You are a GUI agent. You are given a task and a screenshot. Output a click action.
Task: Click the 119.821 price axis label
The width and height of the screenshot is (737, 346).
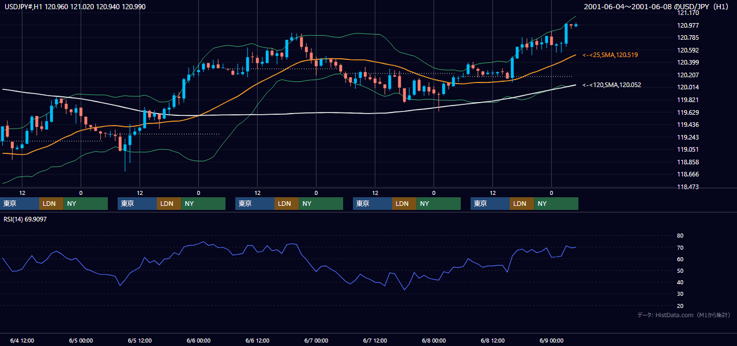coord(689,100)
